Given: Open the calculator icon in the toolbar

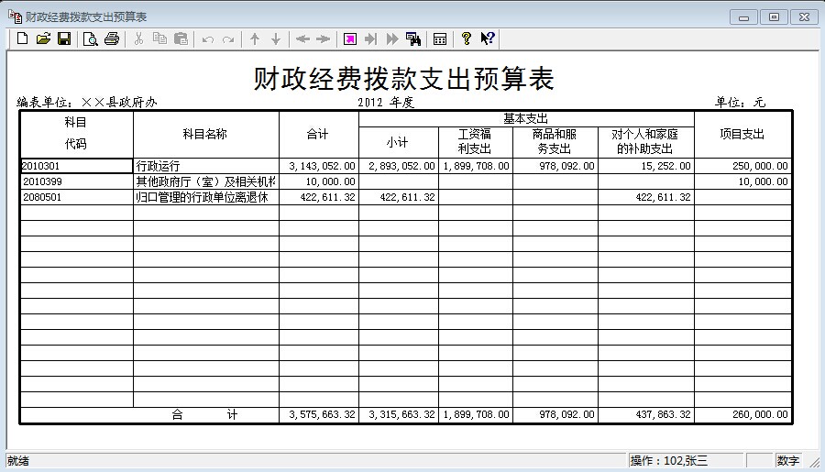Looking at the screenshot, I should click(440, 38).
